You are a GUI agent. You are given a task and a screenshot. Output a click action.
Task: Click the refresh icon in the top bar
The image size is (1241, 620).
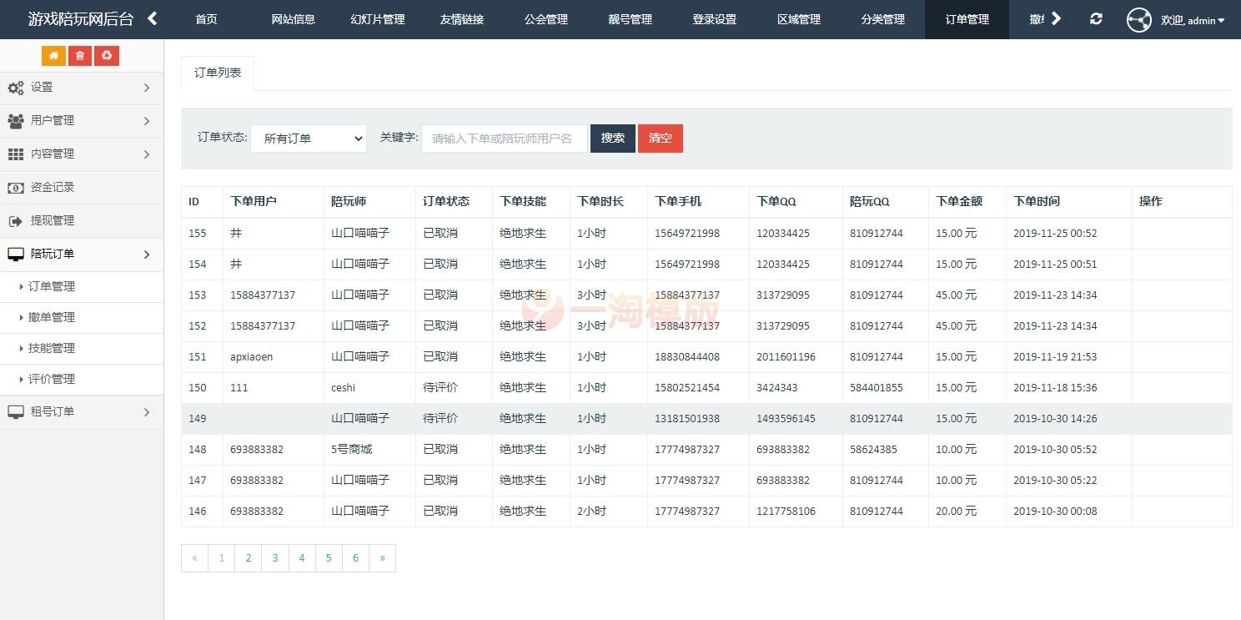[x=1096, y=19]
